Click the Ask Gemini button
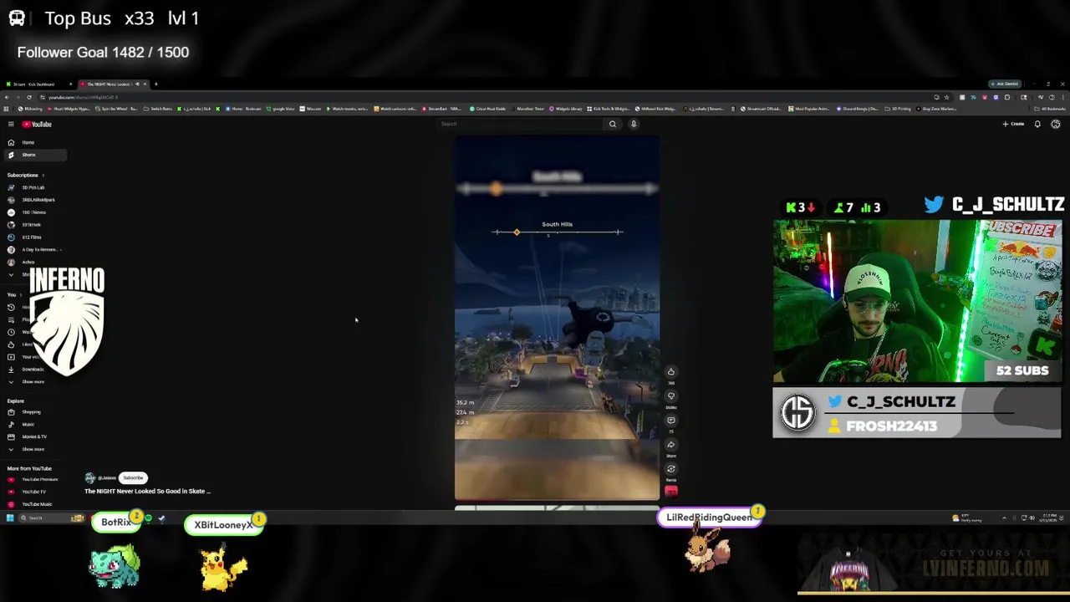The height and width of the screenshot is (602, 1070). pos(1004,84)
